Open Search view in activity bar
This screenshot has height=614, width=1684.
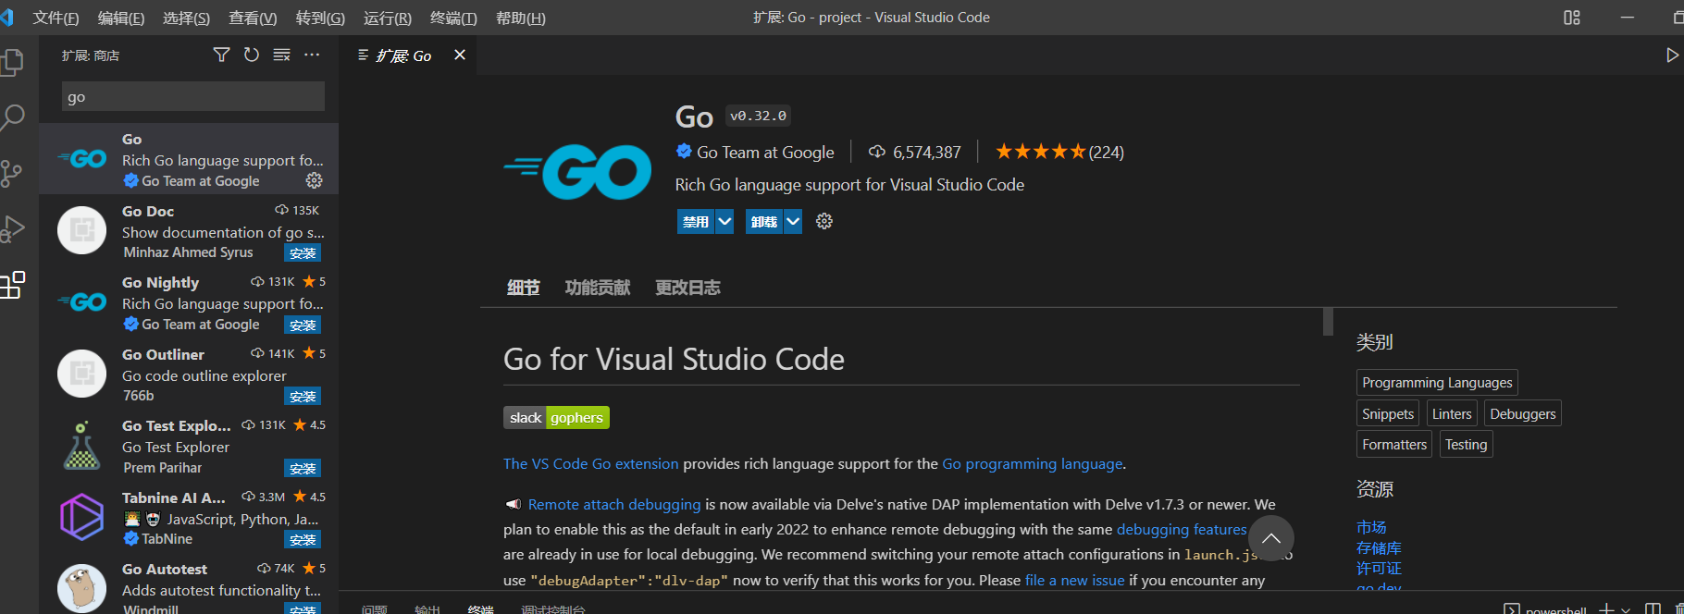13,117
